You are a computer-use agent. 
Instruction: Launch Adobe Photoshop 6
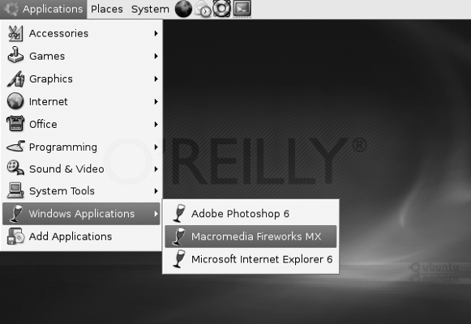250,214
